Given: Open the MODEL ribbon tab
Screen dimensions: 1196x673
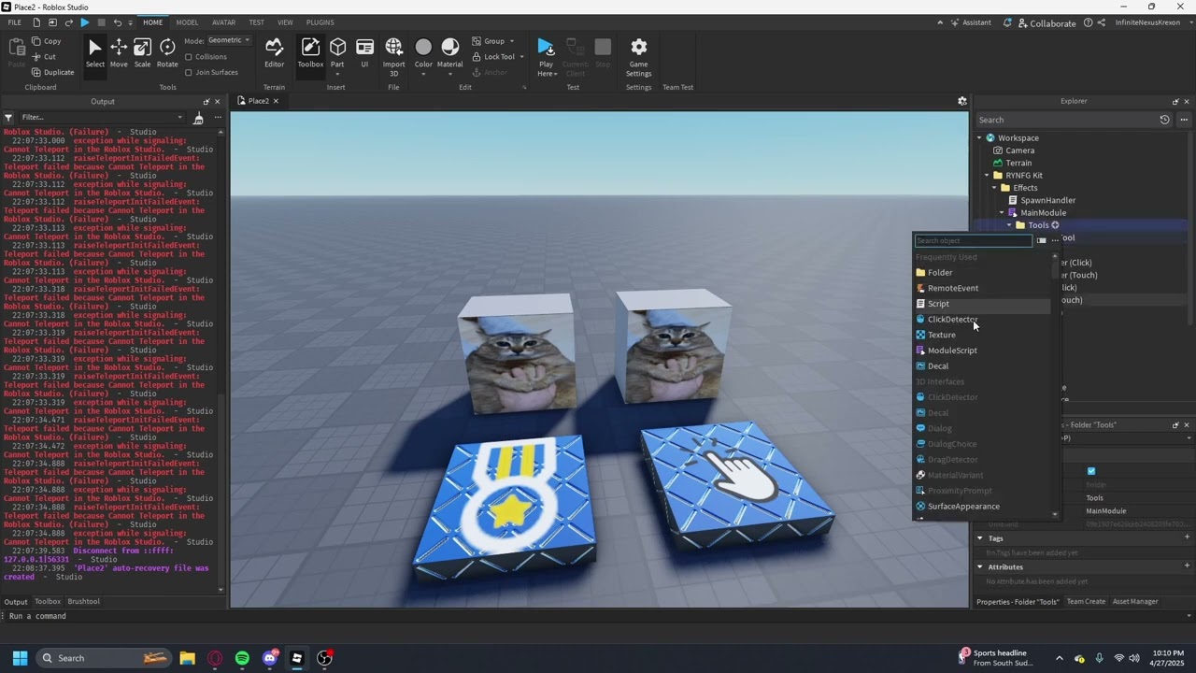Looking at the screenshot, I should [187, 22].
